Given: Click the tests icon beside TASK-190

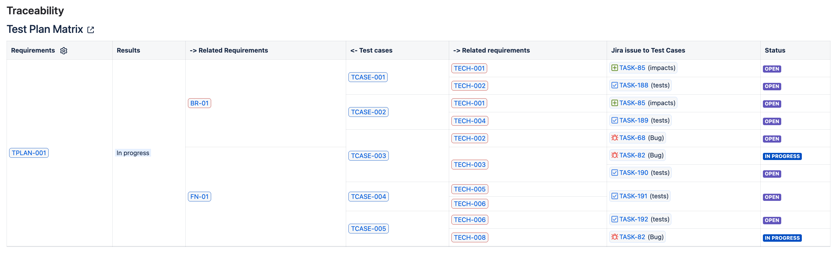Looking at the screenshot, I should coord(614,172).
